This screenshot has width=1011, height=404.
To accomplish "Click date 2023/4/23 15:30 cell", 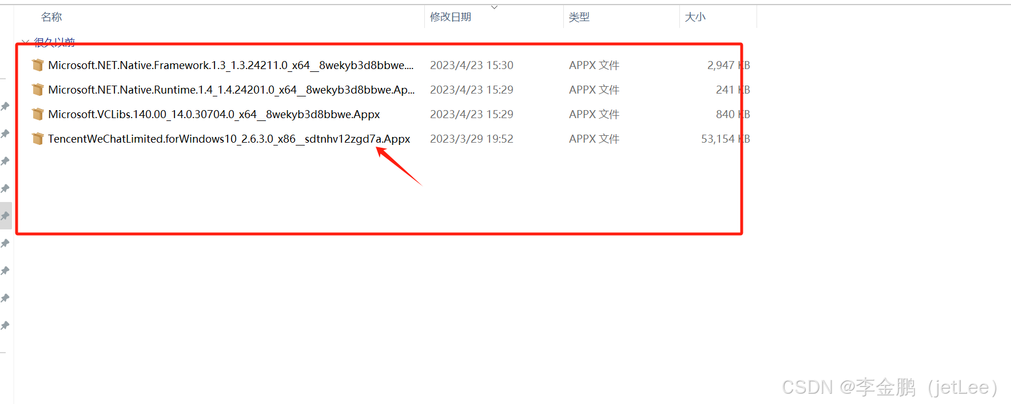I will [472, 65].
